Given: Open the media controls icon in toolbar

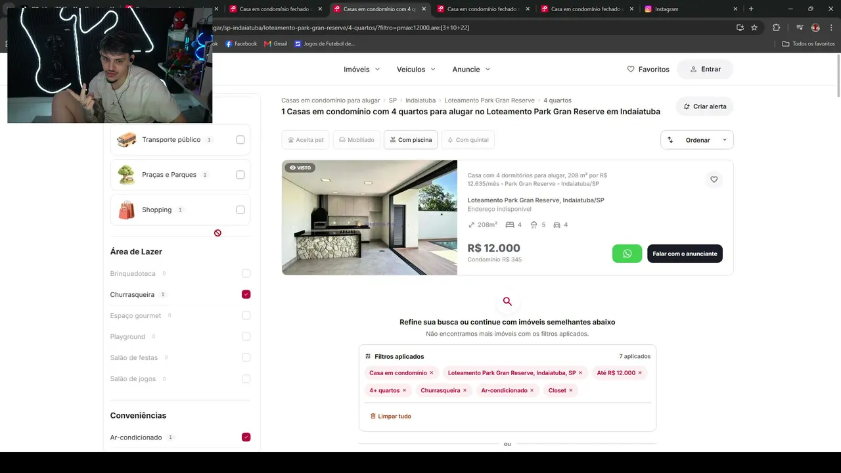Looking at the screenshot, I should pyautogui.click(x=799, y=28).
